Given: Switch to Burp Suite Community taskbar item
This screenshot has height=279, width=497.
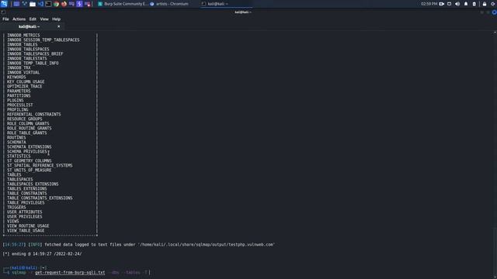Looking at the screenshot, I should (x=123, y=4).
